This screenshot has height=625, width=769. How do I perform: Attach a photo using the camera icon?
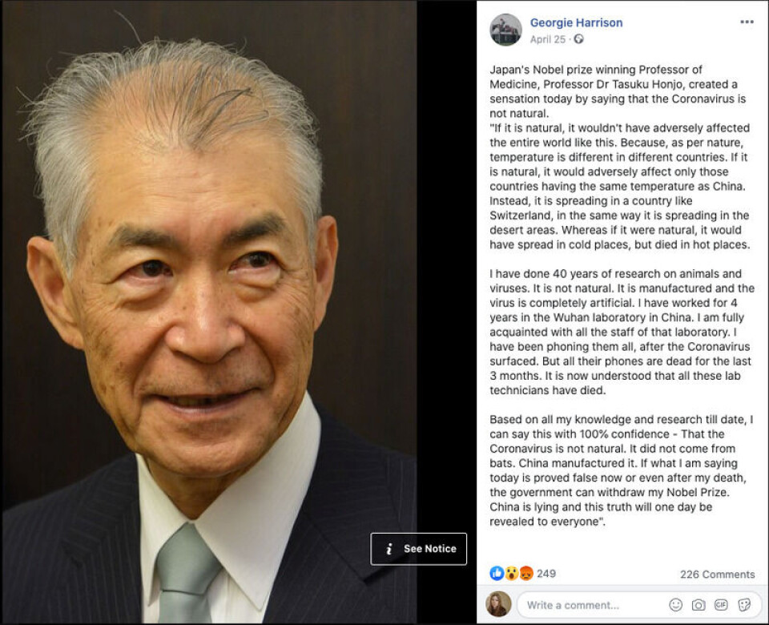point(699,605)
